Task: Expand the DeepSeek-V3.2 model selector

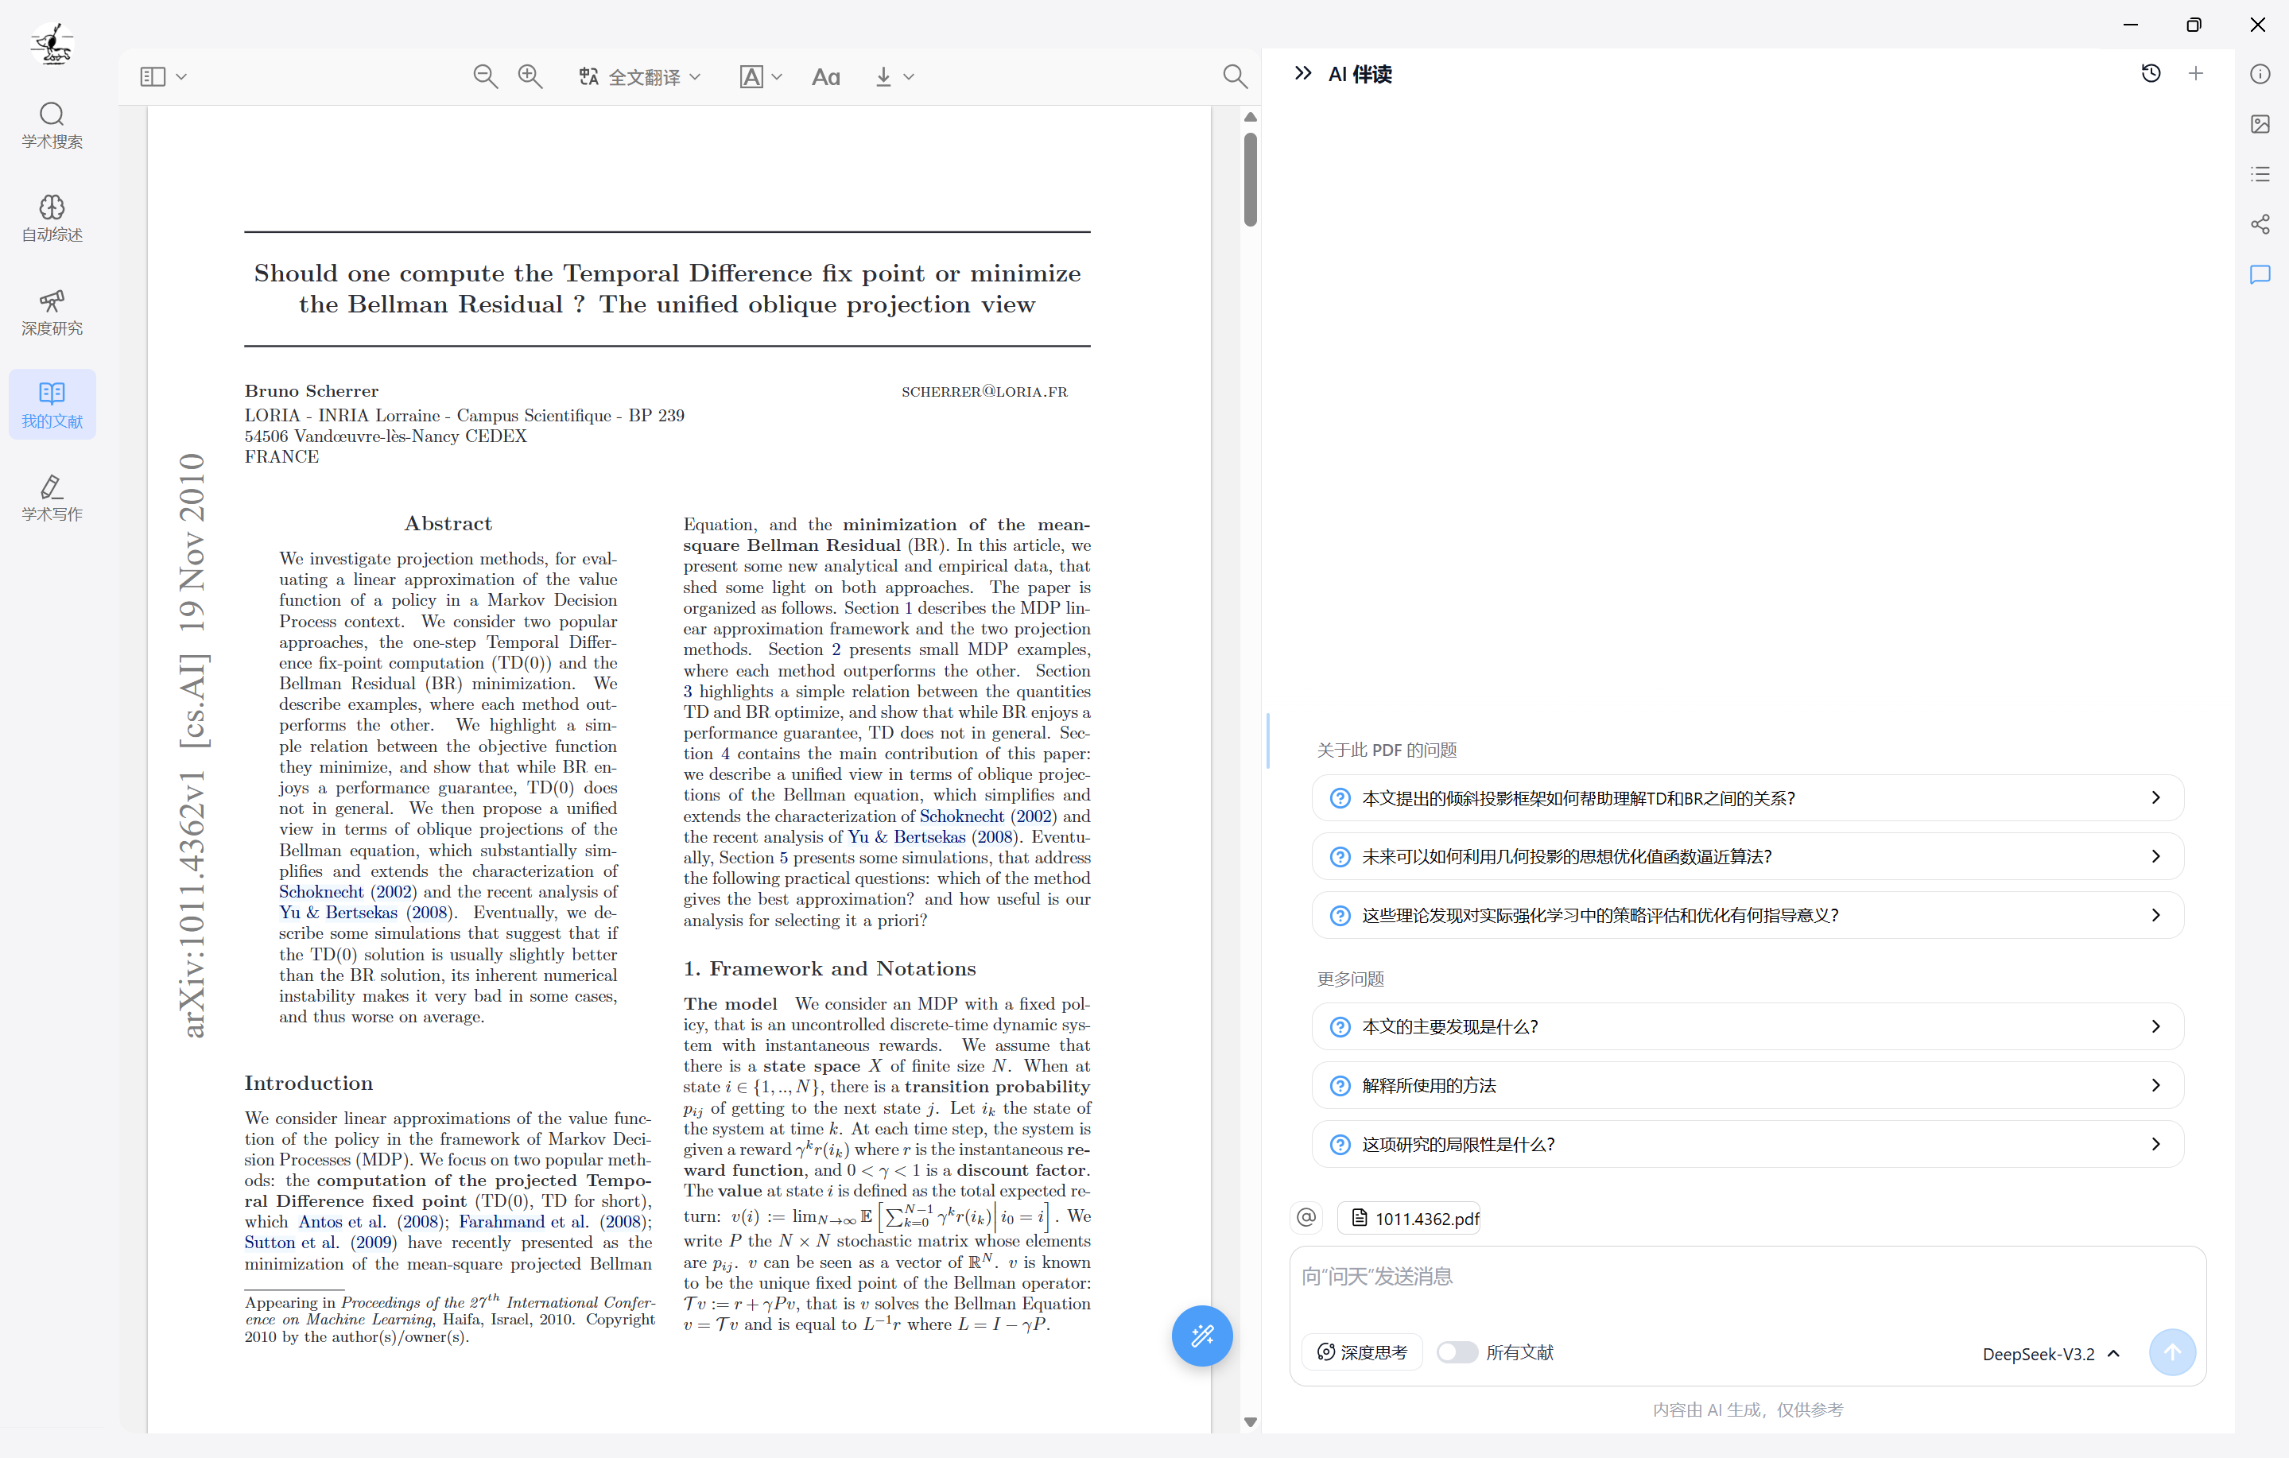Action: [2050, 1353]
